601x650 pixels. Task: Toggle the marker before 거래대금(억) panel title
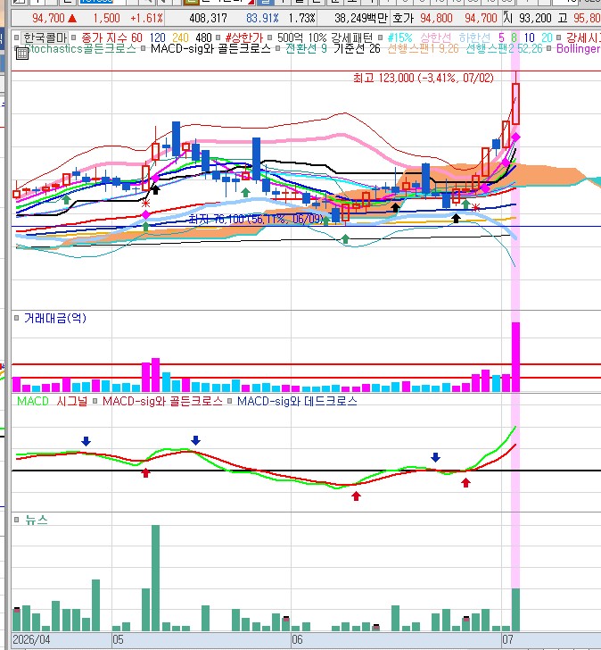17,318
